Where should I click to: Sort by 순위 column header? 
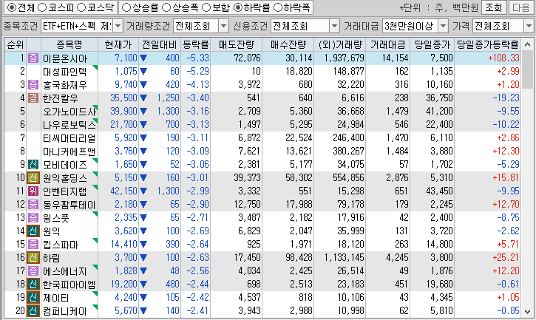point(16,44)
